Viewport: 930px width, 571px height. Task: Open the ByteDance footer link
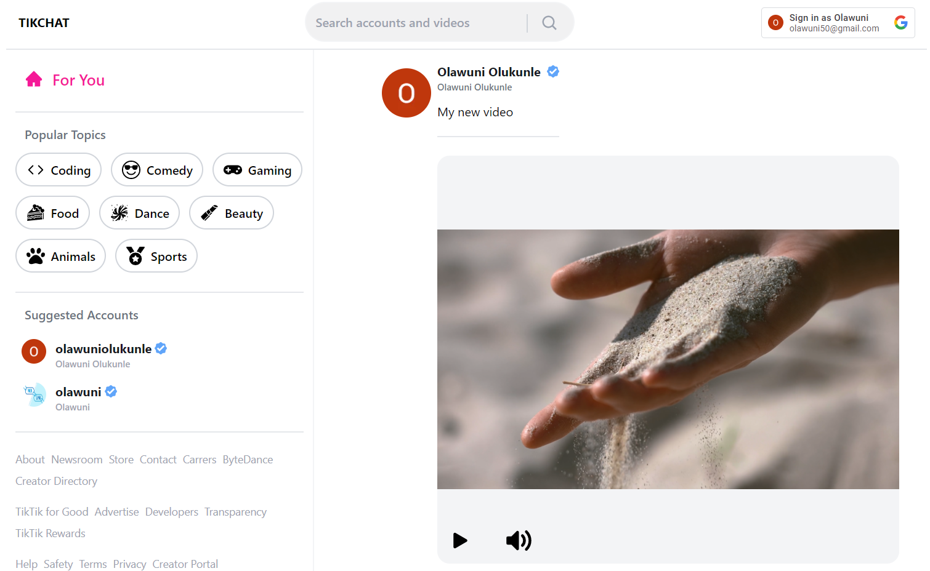pyautogui.click(x=248, y=460)
